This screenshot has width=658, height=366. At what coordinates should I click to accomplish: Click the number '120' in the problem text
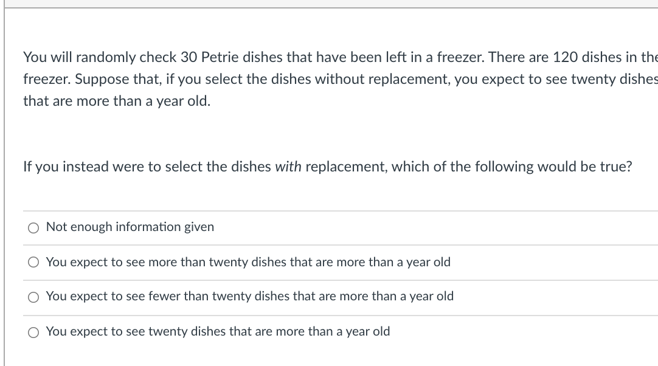point(565,57)
